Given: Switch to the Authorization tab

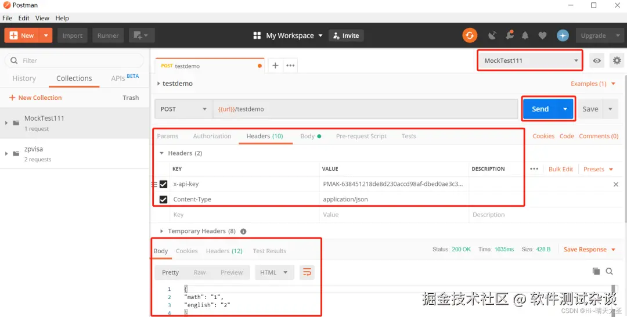Looking at the screenshot, I should pyautogui.click(x=212, y=136).
